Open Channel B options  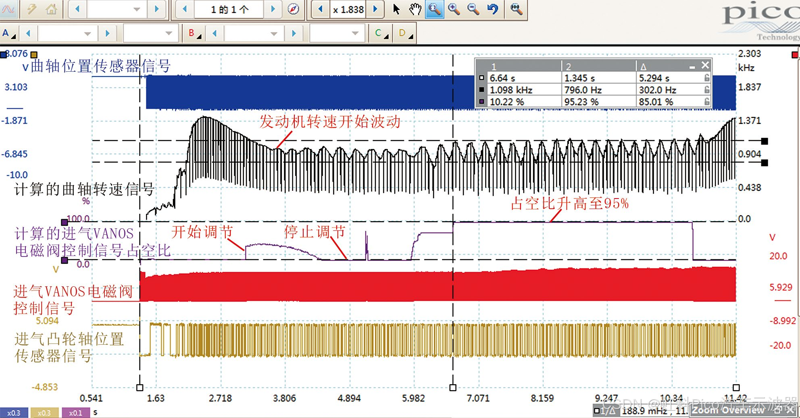click(x=195, y=33)
